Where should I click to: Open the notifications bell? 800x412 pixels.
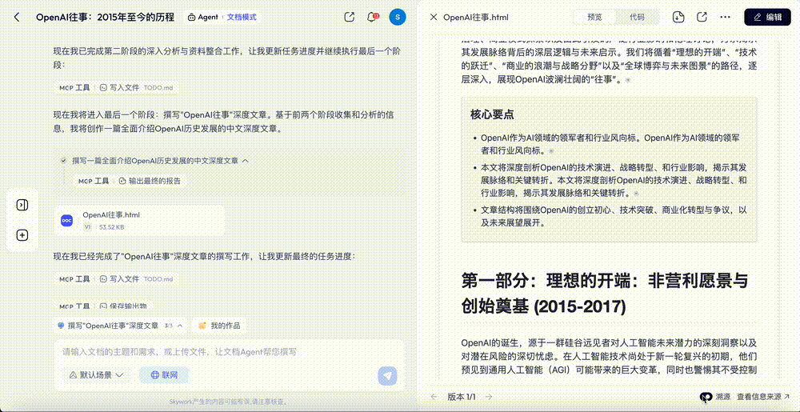point(372,17)
